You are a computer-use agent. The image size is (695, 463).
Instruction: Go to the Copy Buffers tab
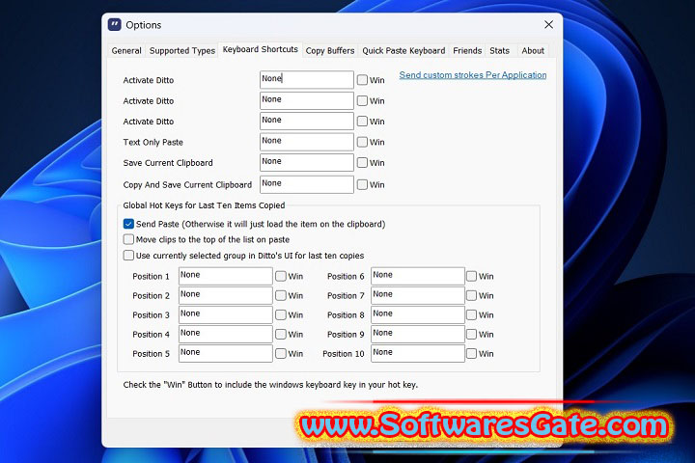pyautogui.click(x=330, y=51)
